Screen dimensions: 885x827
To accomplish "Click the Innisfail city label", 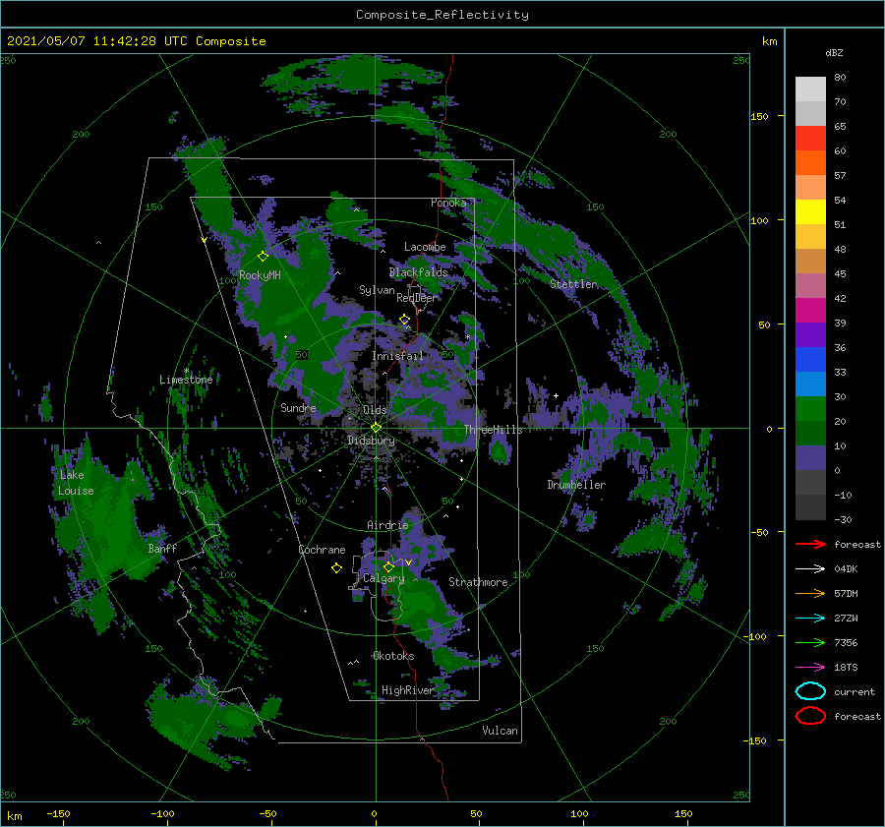I will pyautogui.click(x=397, y=356).
